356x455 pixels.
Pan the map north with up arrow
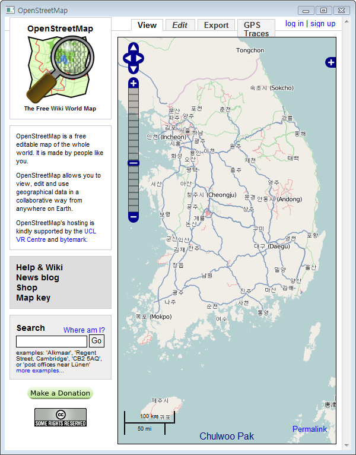click(x=133, y=48)
